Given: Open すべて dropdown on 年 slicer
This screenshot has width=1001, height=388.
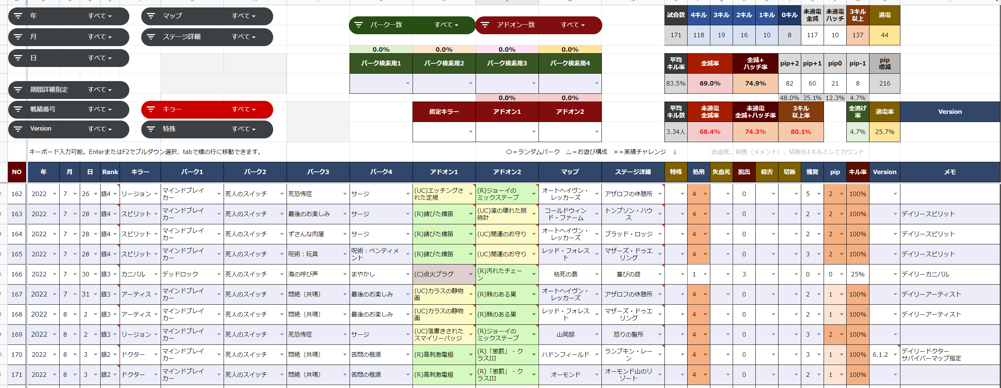Looking at the screenshot, I should [x=100, y=16].
